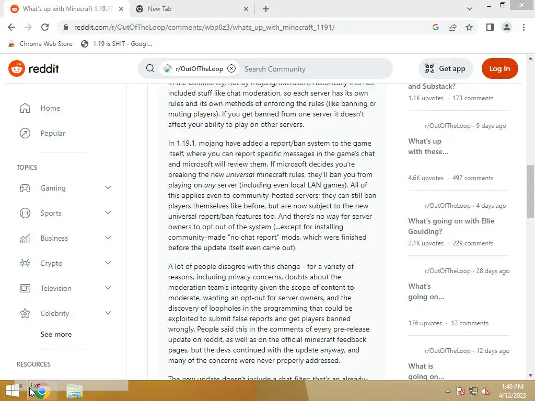Click the Chrome taskbar icon
535x401 pixels.
click(x=42, y=391)
